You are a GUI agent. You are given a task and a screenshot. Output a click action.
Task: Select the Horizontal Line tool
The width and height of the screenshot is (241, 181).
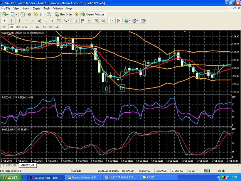(26, 21)
